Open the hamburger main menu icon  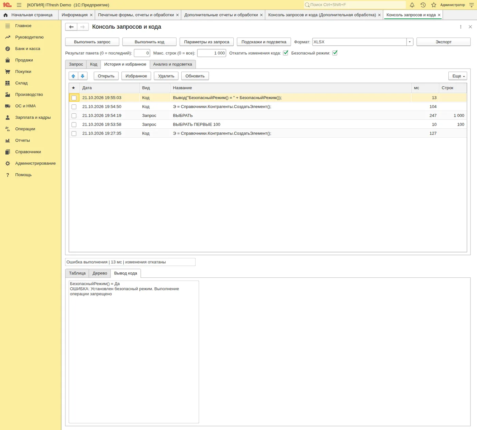pos(19,5)
